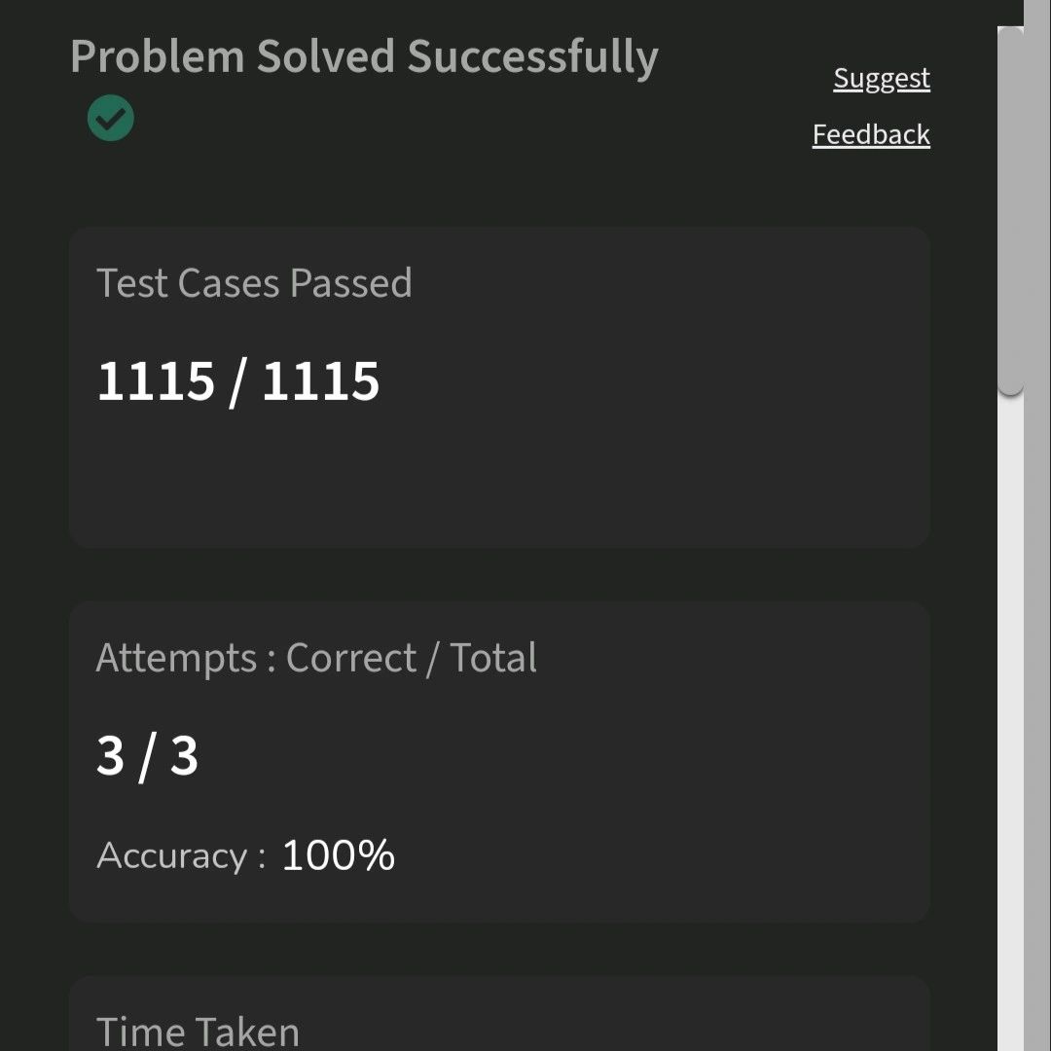Open the Feedback link
Image resolution: width=1051 pixels, height=1051 pixels.
871,134
